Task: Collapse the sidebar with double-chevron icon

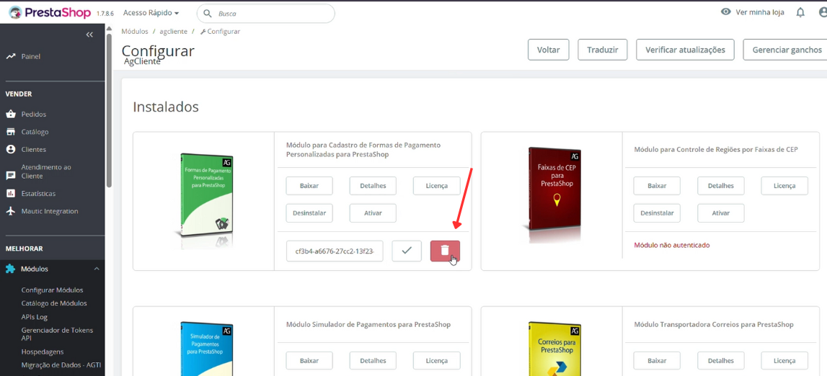Action: tap(89, 35)
